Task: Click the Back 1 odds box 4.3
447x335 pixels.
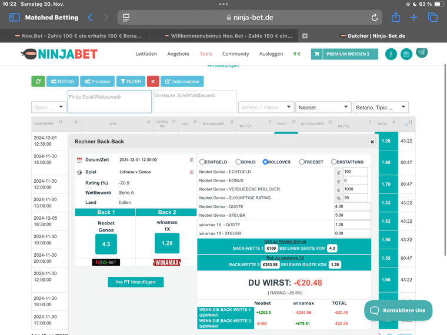Action: click(106, 244)
